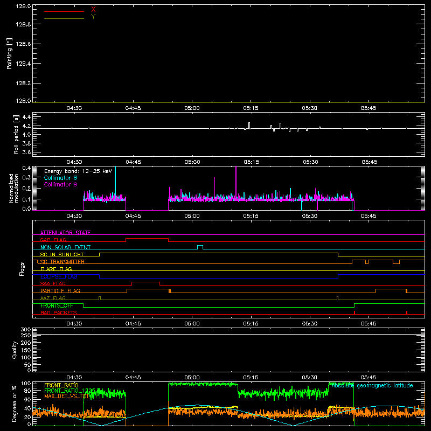Viewport: 431px width, 431px height.
Task: Click the GAP_FLAG label
Action: 53,240
